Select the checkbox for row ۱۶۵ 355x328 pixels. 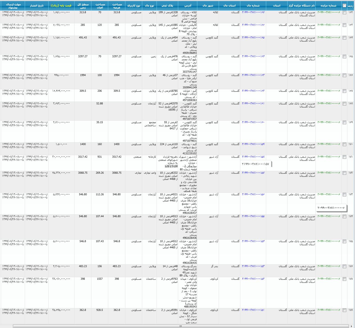345,57
